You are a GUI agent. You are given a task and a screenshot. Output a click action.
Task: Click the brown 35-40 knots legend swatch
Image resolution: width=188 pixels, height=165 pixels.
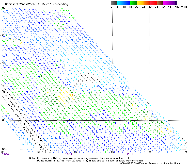pos(160,3)
